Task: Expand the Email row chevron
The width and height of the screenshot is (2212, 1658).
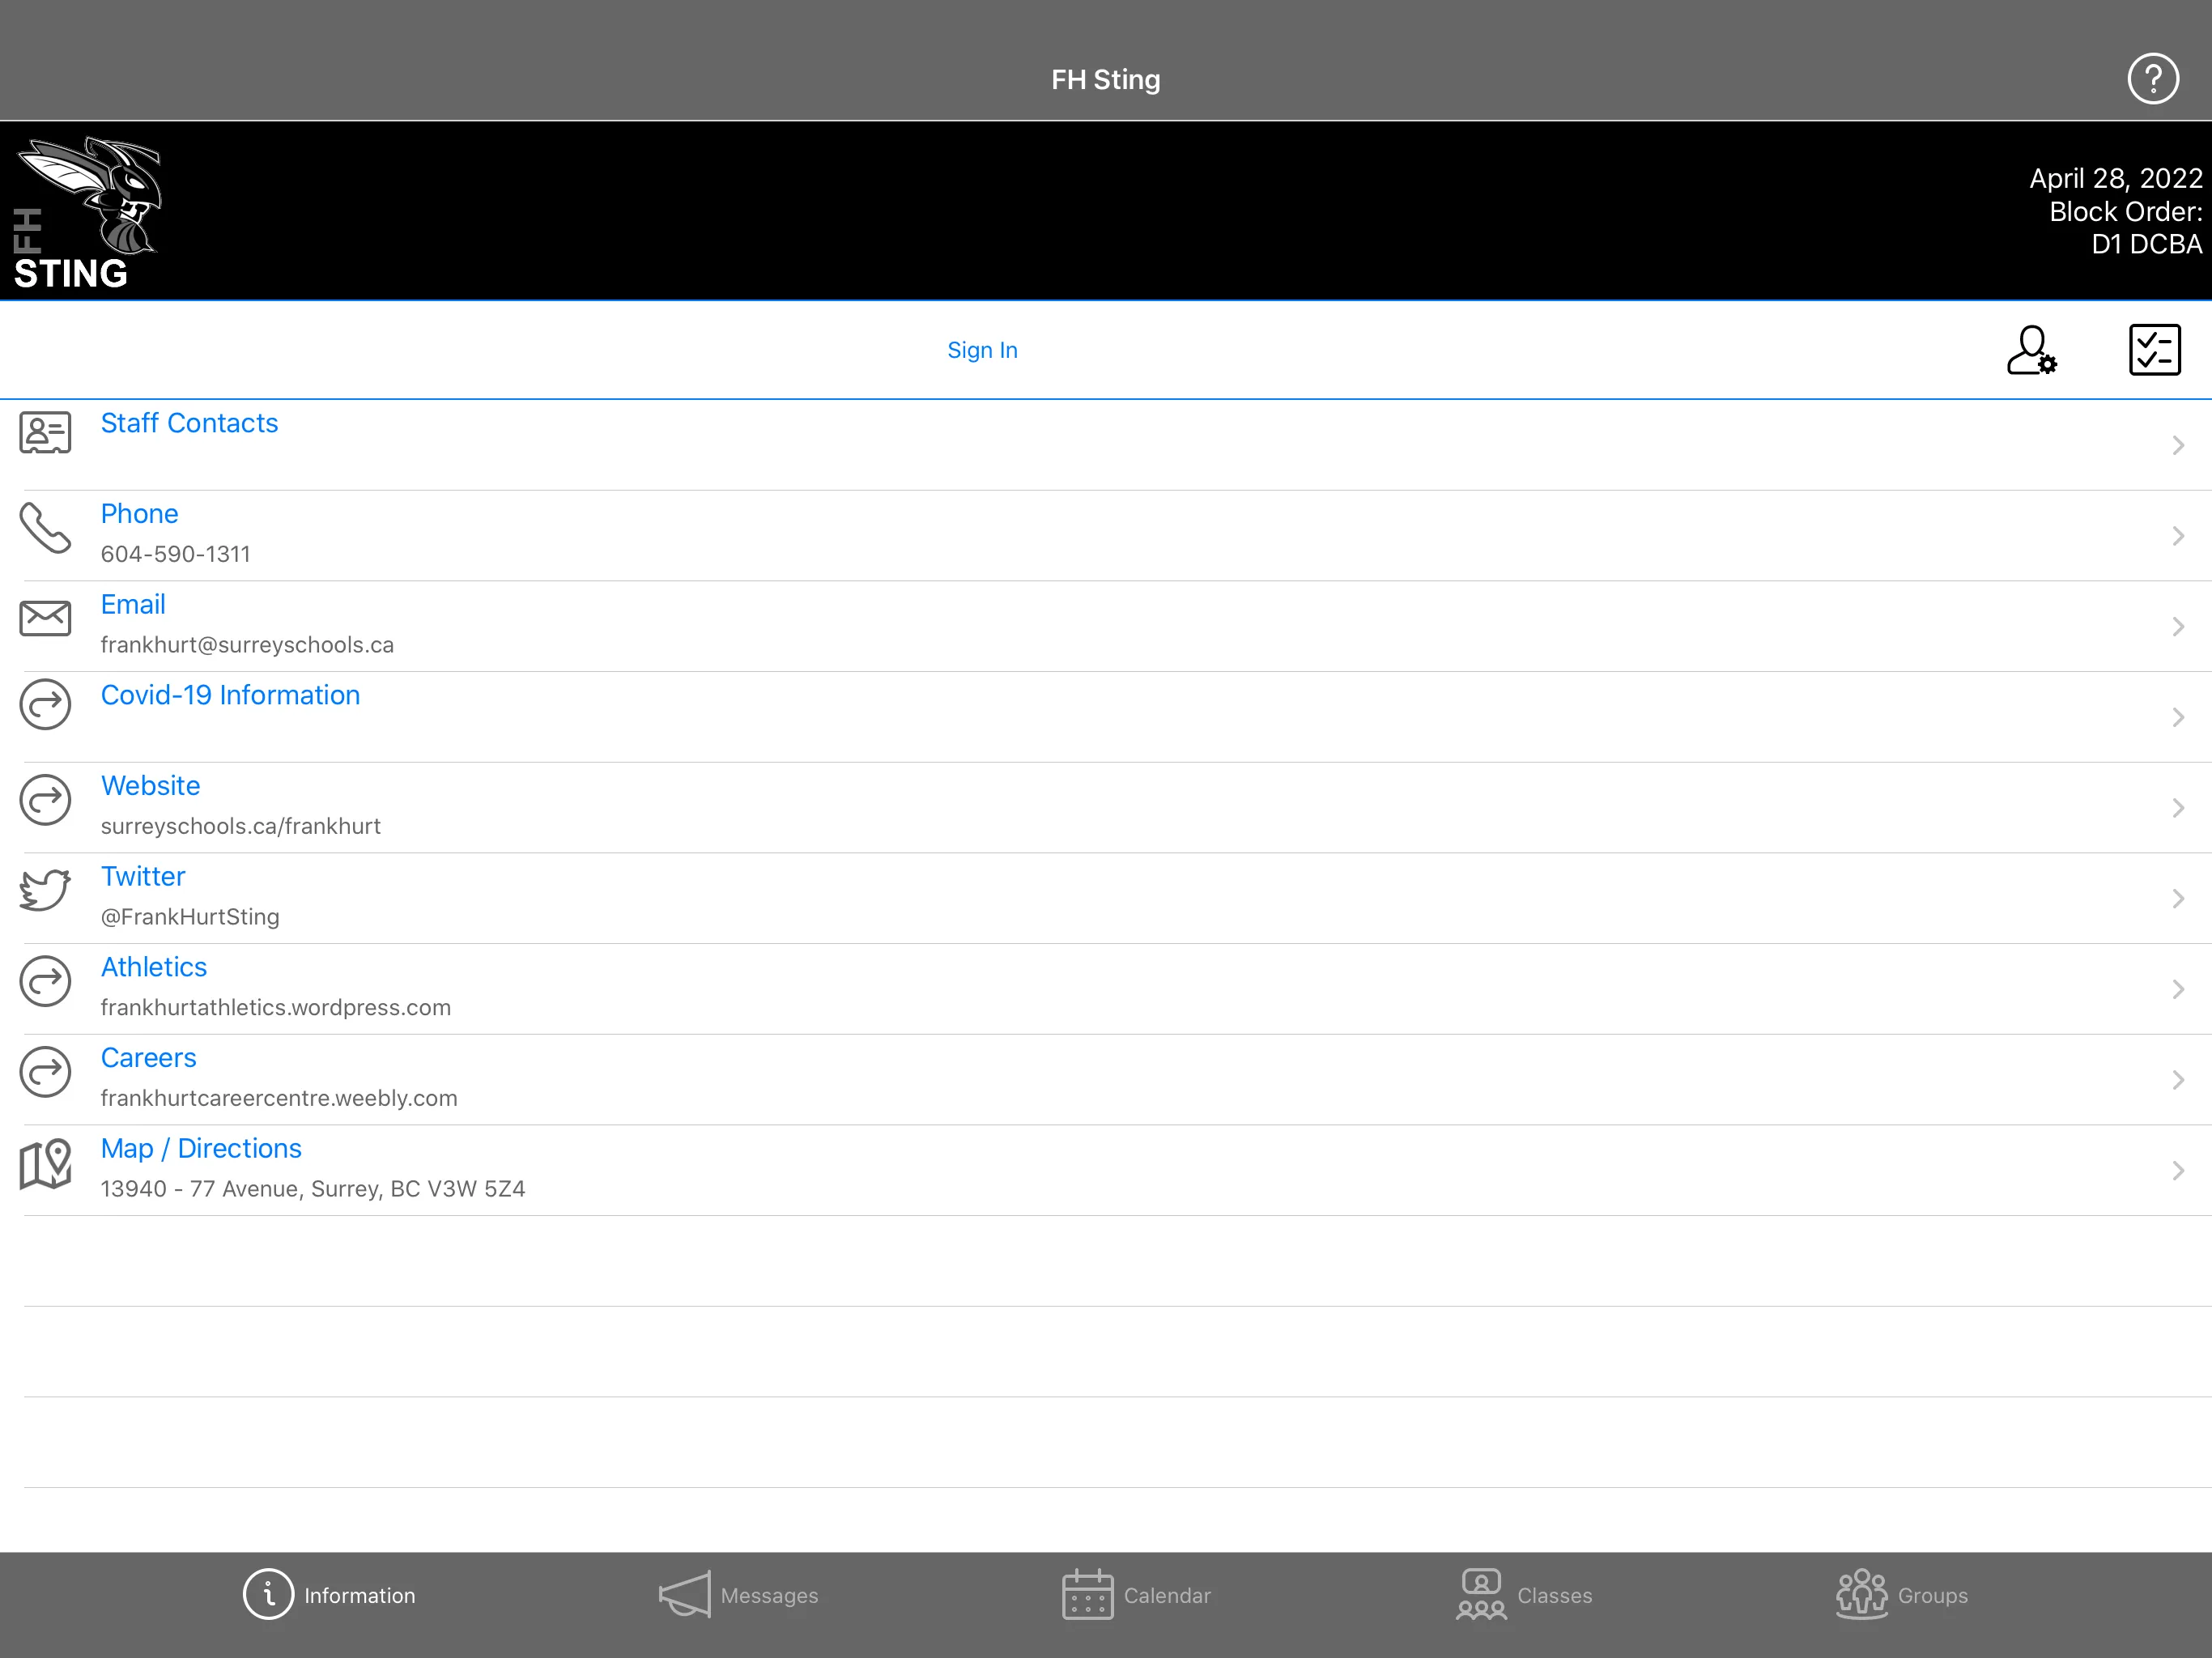Action: [x=2178, y=627]
